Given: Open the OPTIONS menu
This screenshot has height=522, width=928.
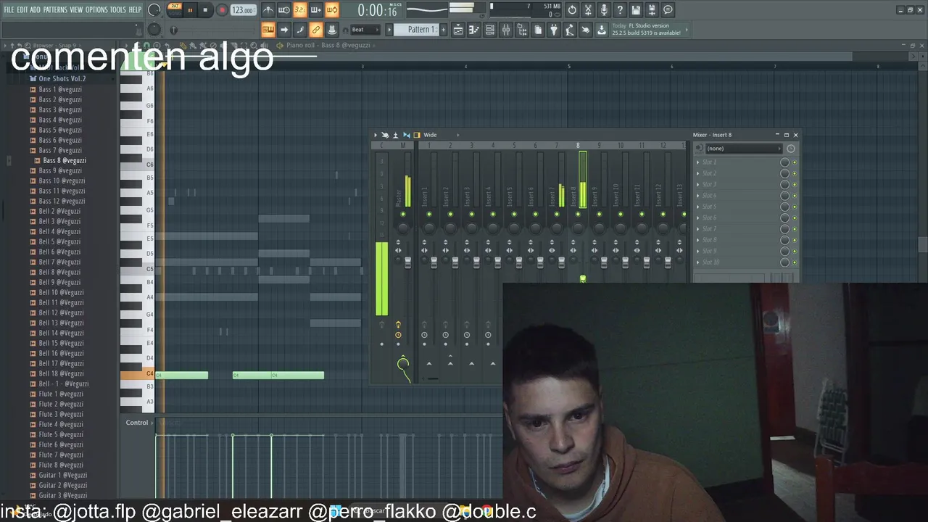Looking at the screenshot, I should click(96, 9).
